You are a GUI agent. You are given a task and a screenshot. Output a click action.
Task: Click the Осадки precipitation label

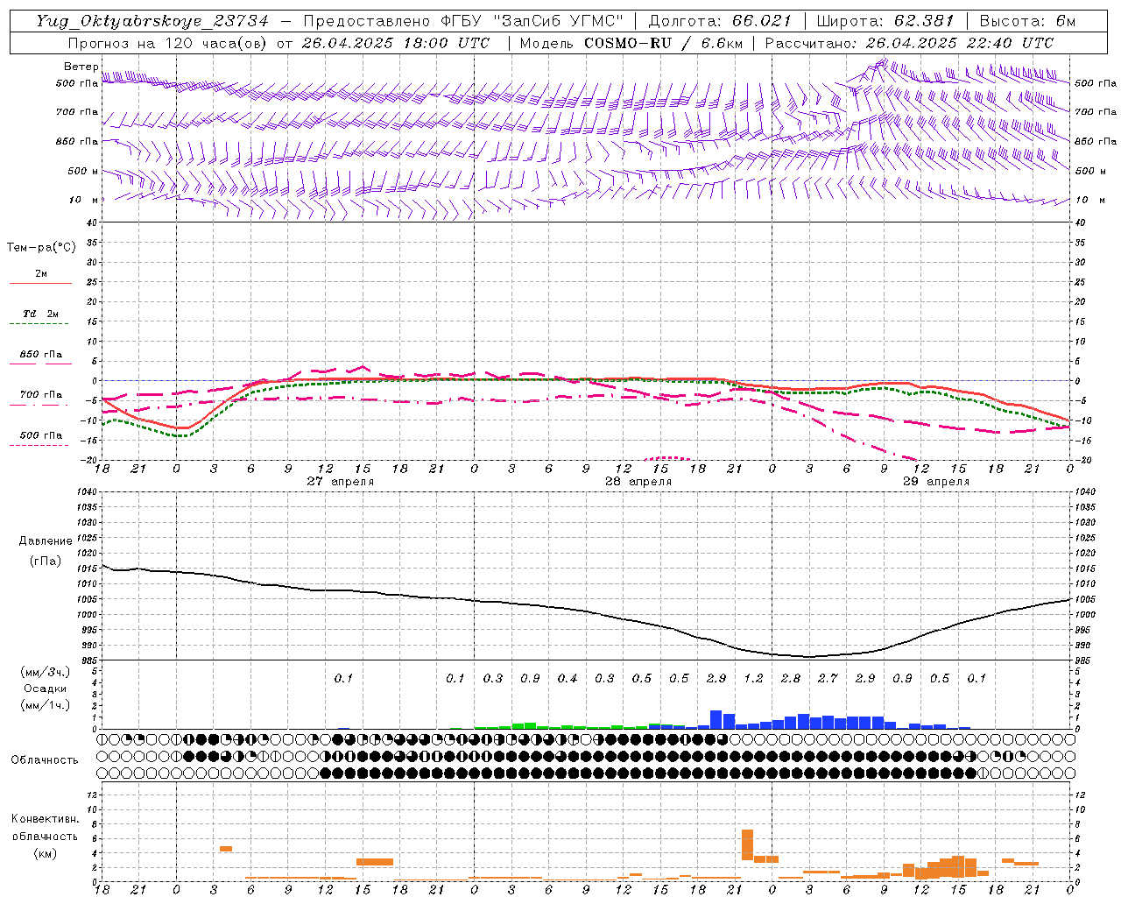point(45,689)
